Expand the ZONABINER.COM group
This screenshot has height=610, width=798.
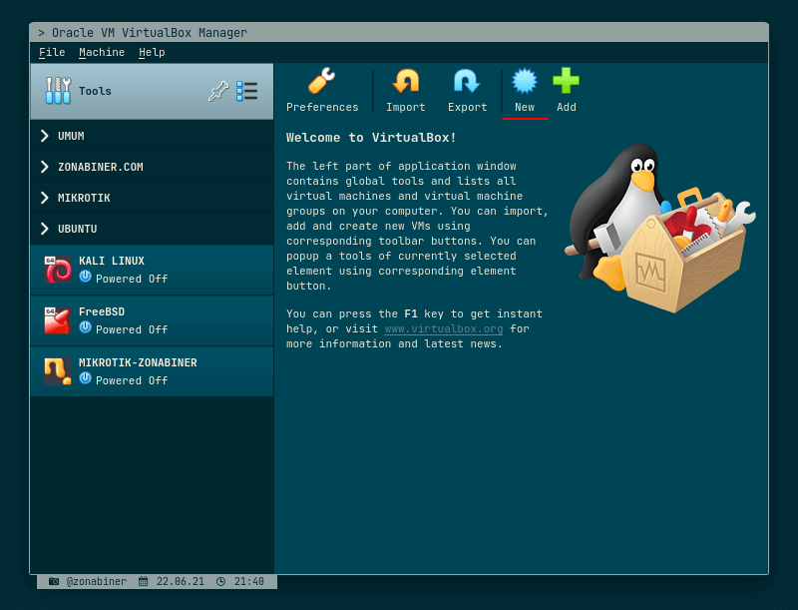pyautogui.click(x=43, y=166)
